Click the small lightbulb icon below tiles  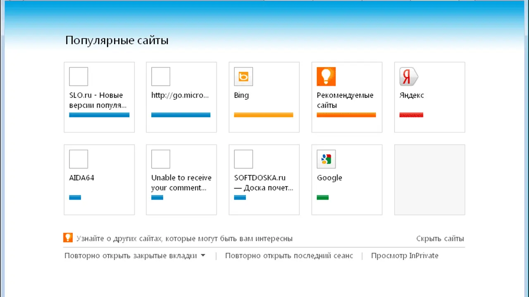[68, 238]
